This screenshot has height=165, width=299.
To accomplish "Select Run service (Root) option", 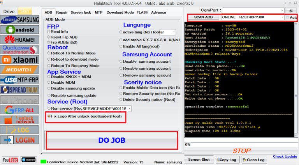I will coord(65,109).
